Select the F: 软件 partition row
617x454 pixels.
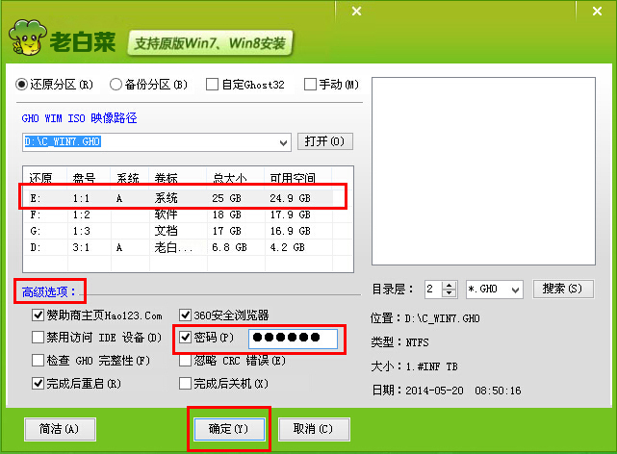[x=181, y=214]
